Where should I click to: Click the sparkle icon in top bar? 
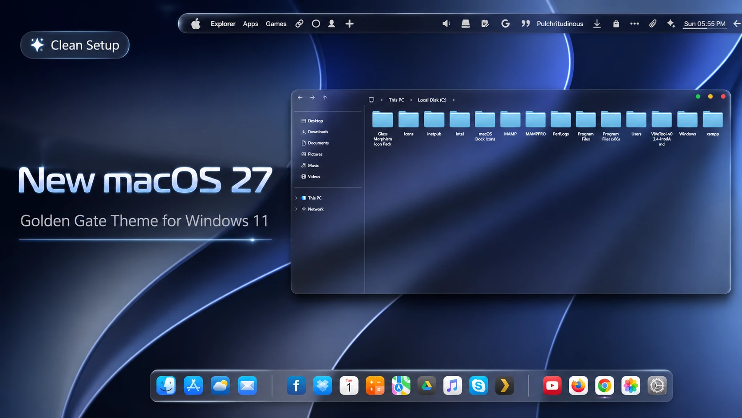click(671, 24)
